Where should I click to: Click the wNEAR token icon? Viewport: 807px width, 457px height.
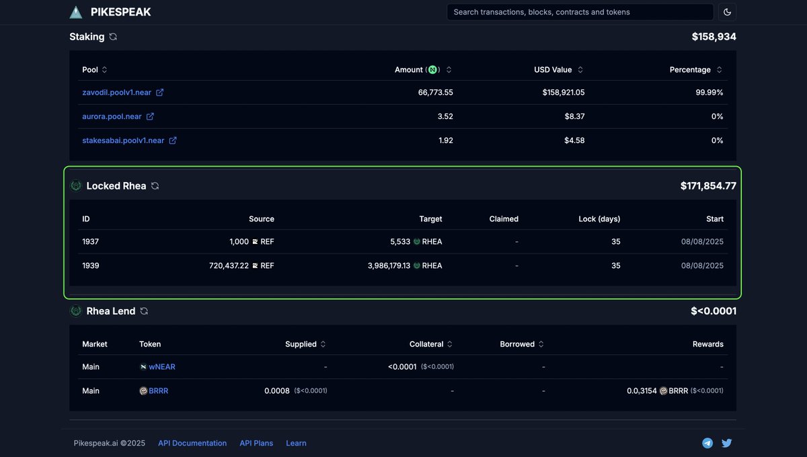143,366
